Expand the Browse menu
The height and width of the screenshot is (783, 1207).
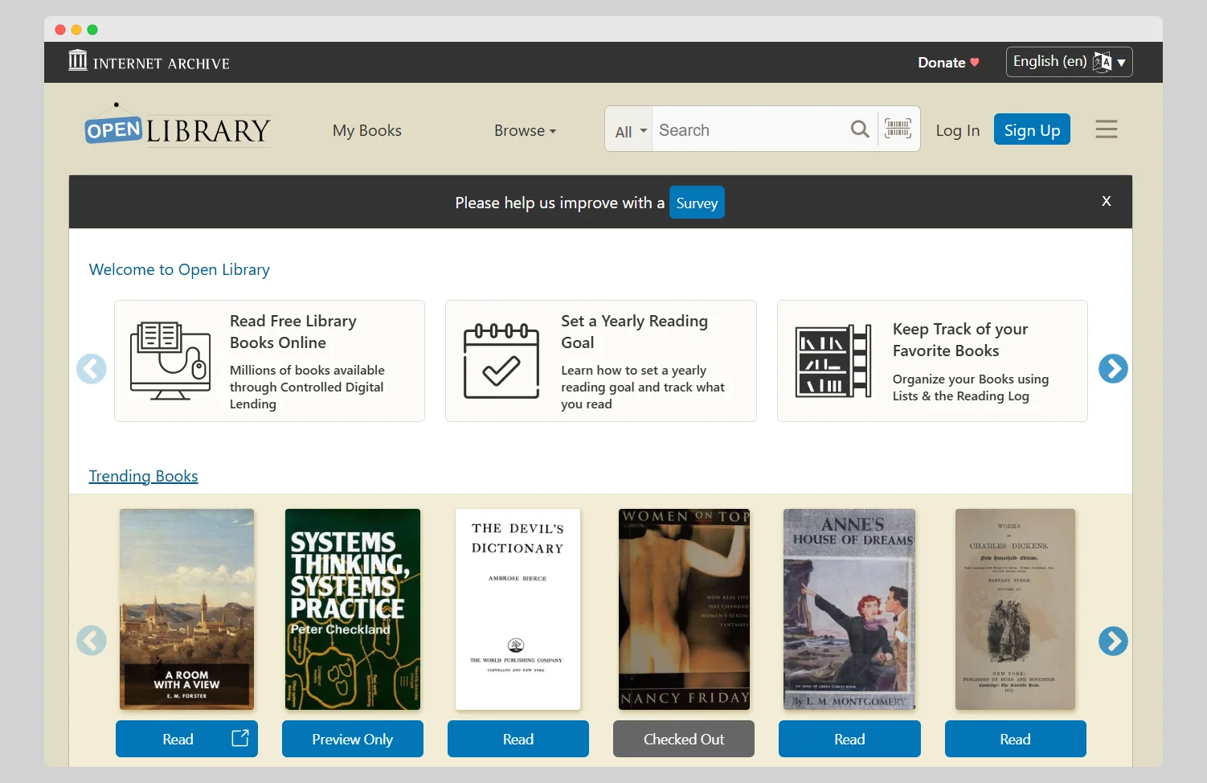coord(525,130)
